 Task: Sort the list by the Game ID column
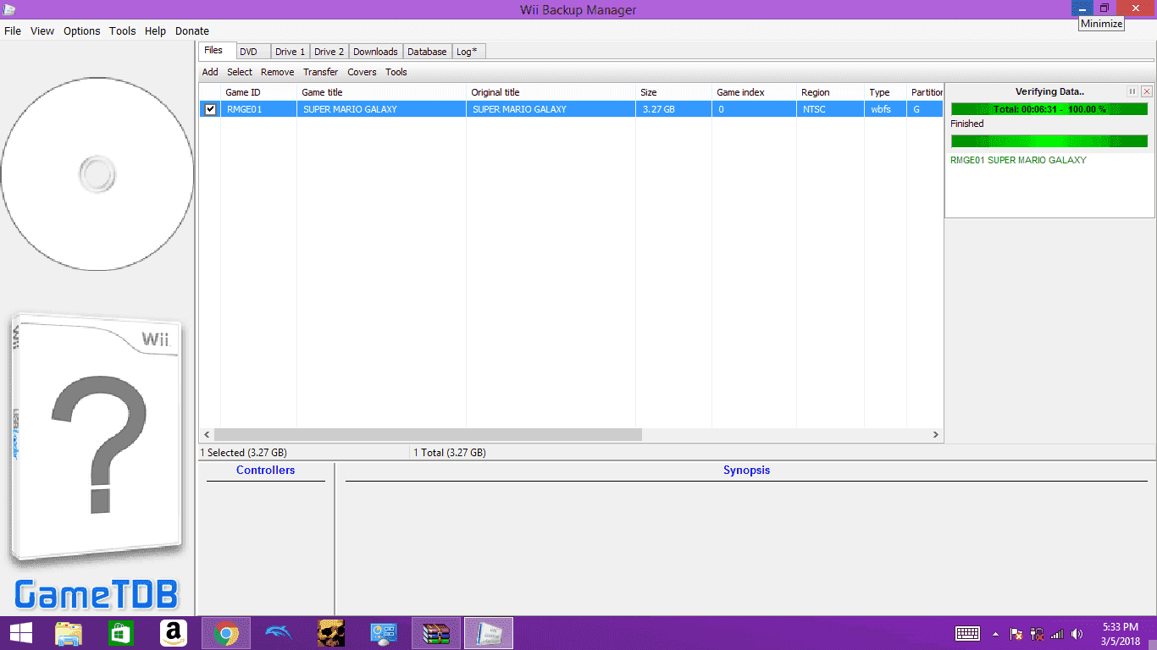point(258,92)
